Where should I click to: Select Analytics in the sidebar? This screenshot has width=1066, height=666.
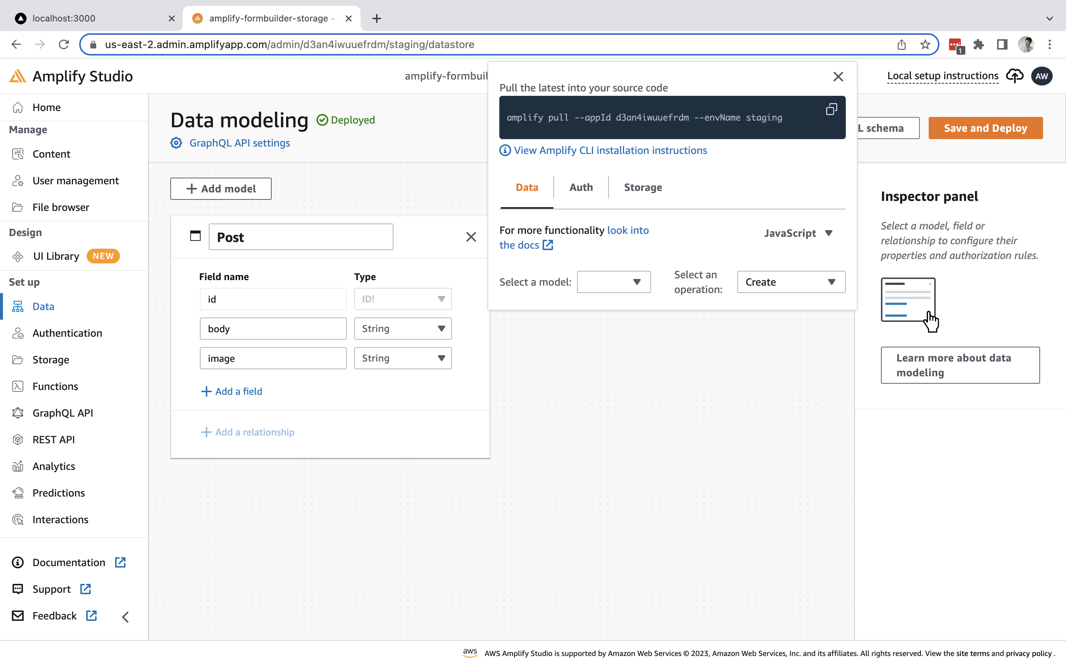[54, 466]
